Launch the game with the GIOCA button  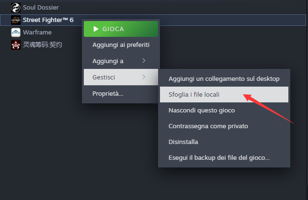click(x=121, y=29)
